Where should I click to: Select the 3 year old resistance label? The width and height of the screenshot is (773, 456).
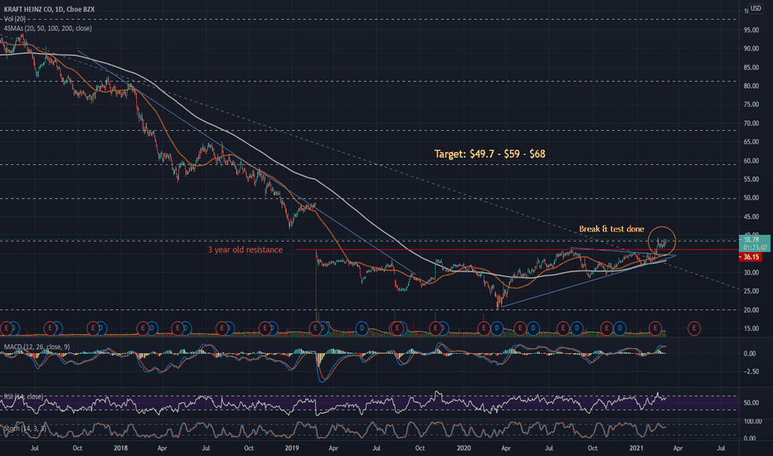[x=245, y=250]
